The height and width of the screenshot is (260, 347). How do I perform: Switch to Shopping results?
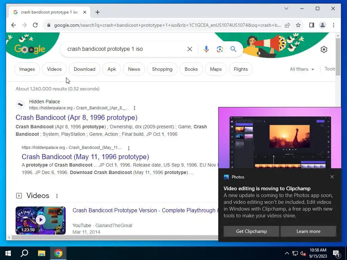(162, 69)
